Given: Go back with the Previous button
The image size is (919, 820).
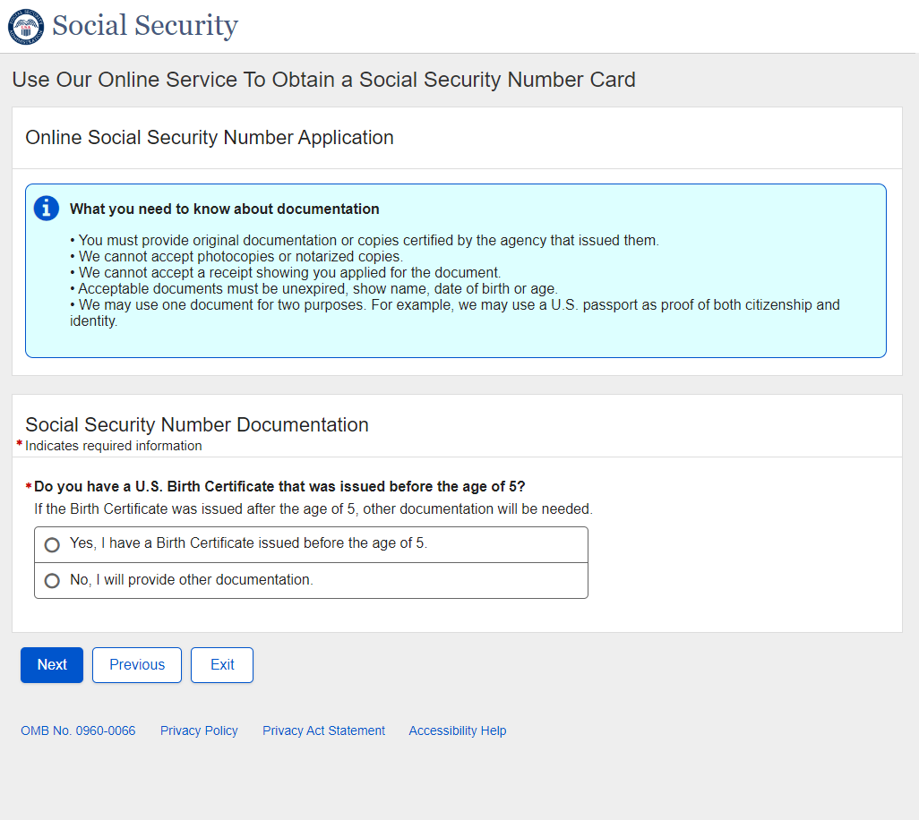Looking at the screenshot, I should [x=137, y=665].
